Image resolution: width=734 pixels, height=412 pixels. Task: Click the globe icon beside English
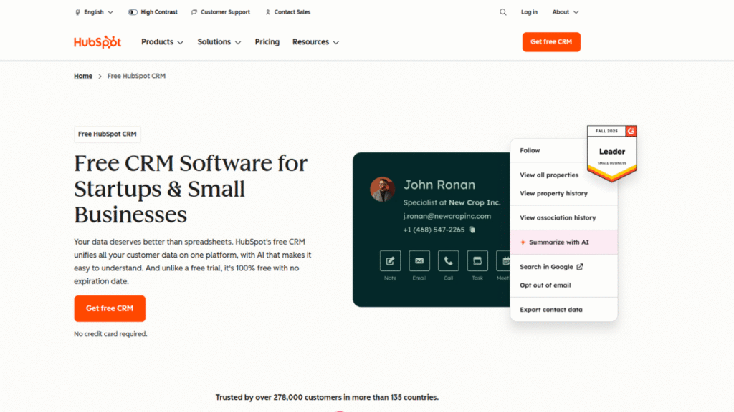coord(77,11)
